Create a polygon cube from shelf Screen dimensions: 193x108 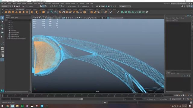9,12
